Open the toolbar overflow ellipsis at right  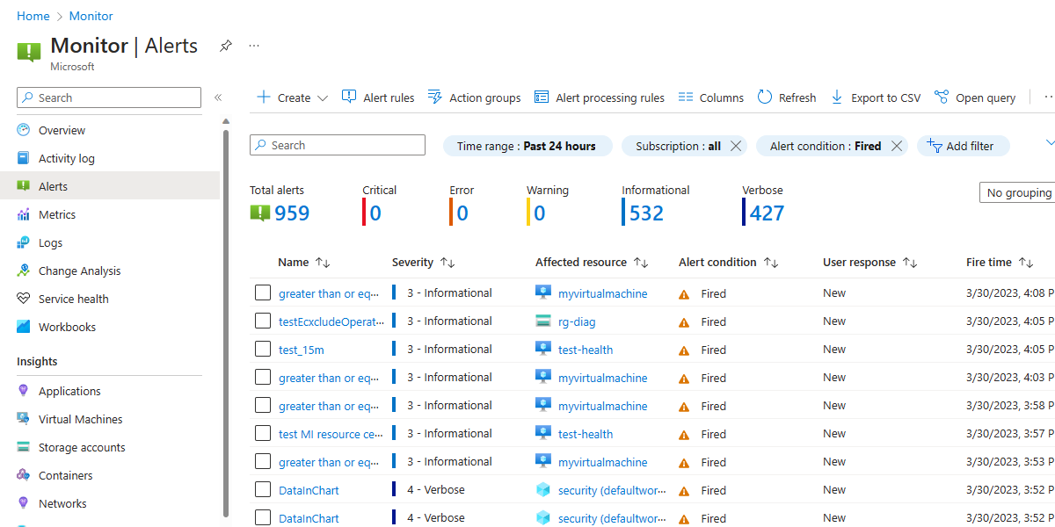[1048, 97]
